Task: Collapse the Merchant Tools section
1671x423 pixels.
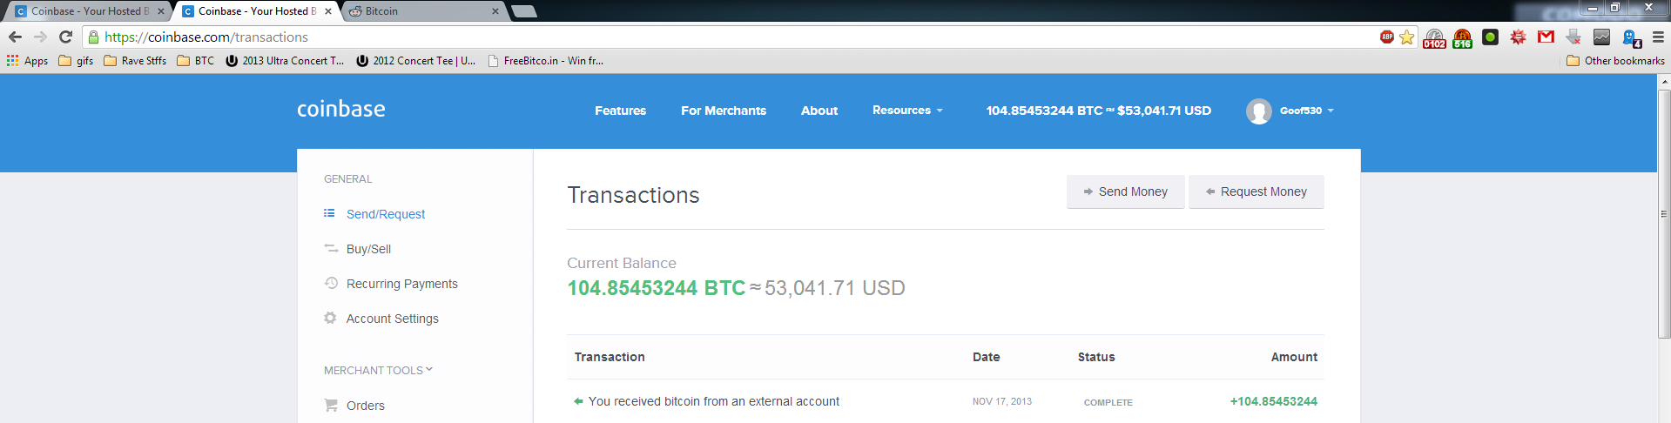Action: (378, 370)
